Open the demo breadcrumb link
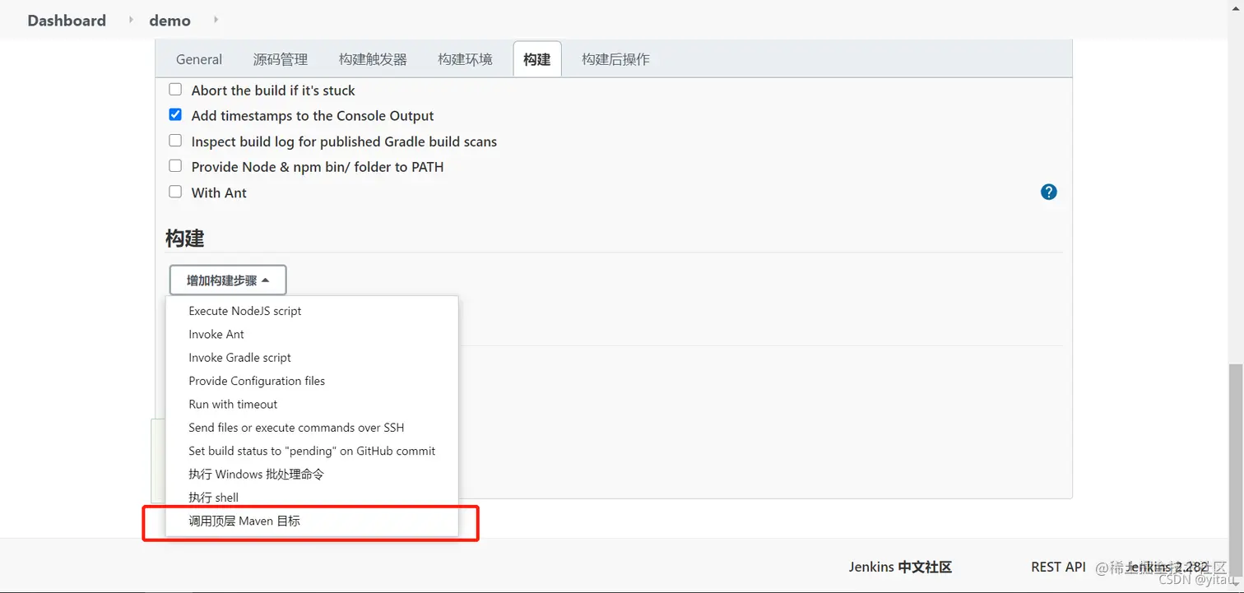This screenshot has width=1244, height=593. (170, 20)
